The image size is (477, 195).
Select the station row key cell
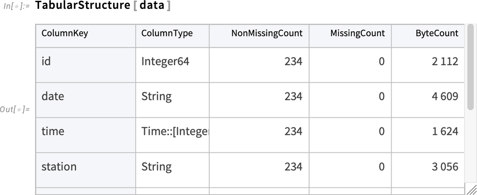tap(86, 170)
